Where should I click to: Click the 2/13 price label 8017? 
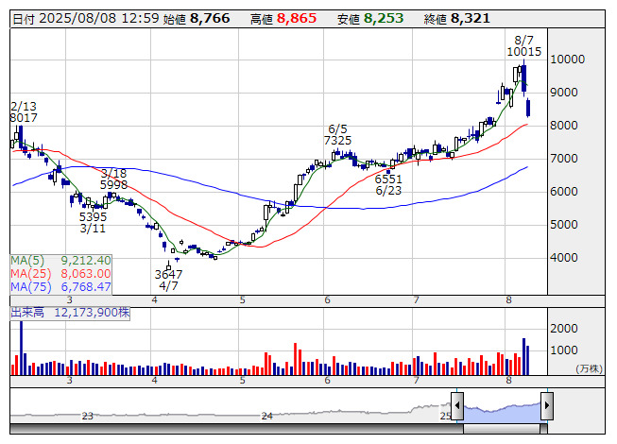(25, 118)
